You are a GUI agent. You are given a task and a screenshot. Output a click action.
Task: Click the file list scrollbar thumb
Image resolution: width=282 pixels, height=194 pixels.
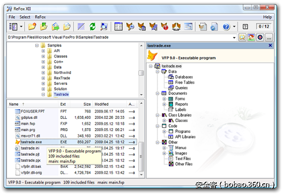pyautogui.click(x=141, y=157)
